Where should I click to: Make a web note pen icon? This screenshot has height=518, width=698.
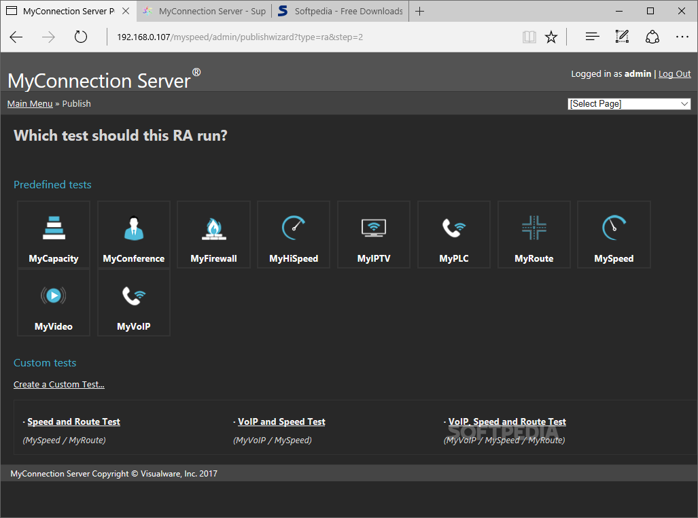point(622,37)
